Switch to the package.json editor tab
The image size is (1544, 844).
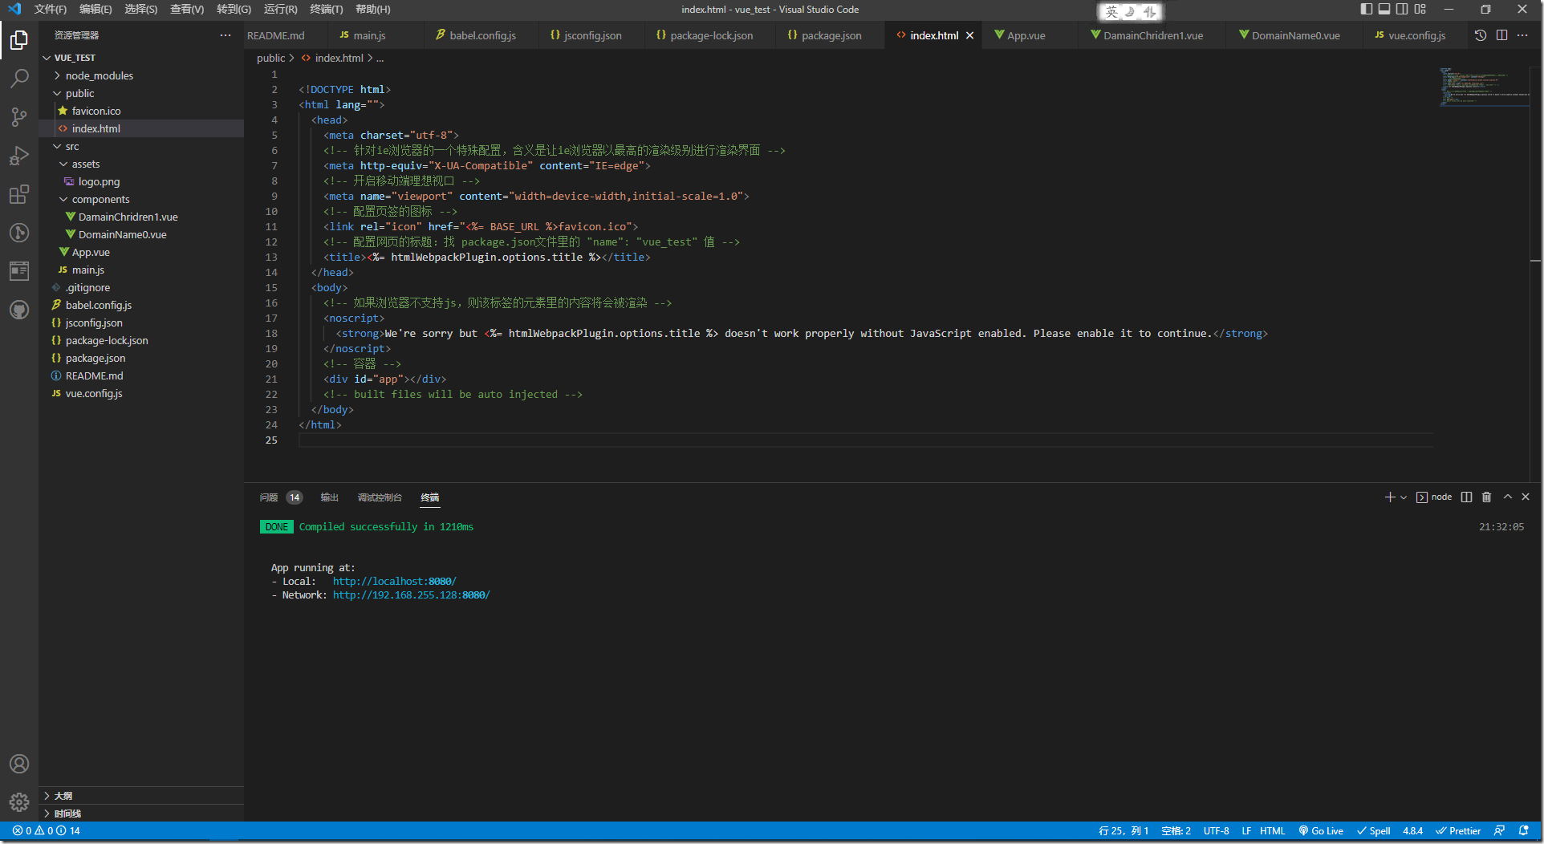tap(831, 35)
